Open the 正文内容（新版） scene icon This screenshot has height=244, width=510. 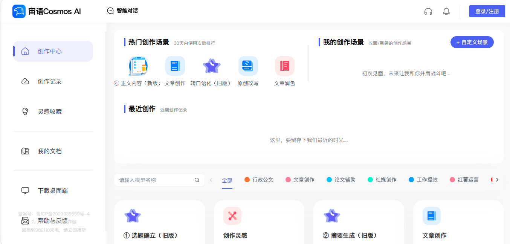coord(138,66)
